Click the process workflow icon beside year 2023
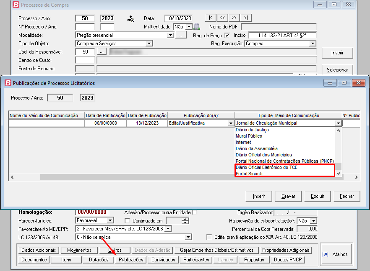The width and height of the screenshot is (370, 271). pos(131,18)
